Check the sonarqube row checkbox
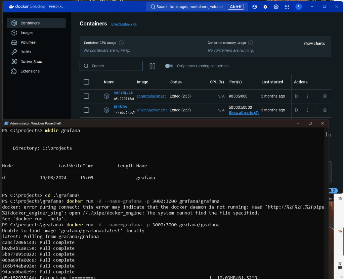 pyautogui.click(x=86, y=96)
